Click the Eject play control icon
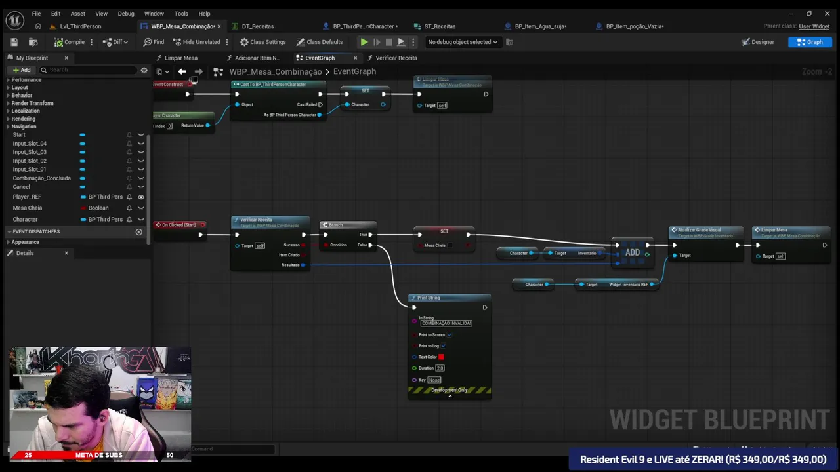Screen dimensions: 840x472 (x=401, y=42)
